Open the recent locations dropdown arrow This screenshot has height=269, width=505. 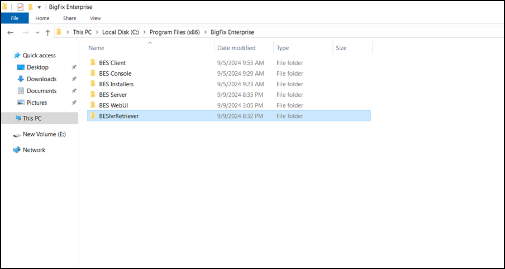[38, 33]
